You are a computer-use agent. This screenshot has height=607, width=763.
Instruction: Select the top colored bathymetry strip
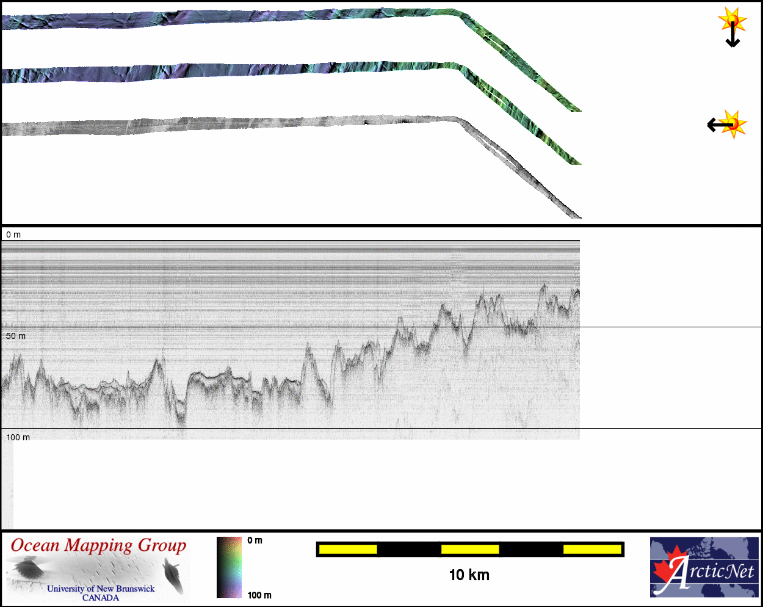click(x=244, y=17)
